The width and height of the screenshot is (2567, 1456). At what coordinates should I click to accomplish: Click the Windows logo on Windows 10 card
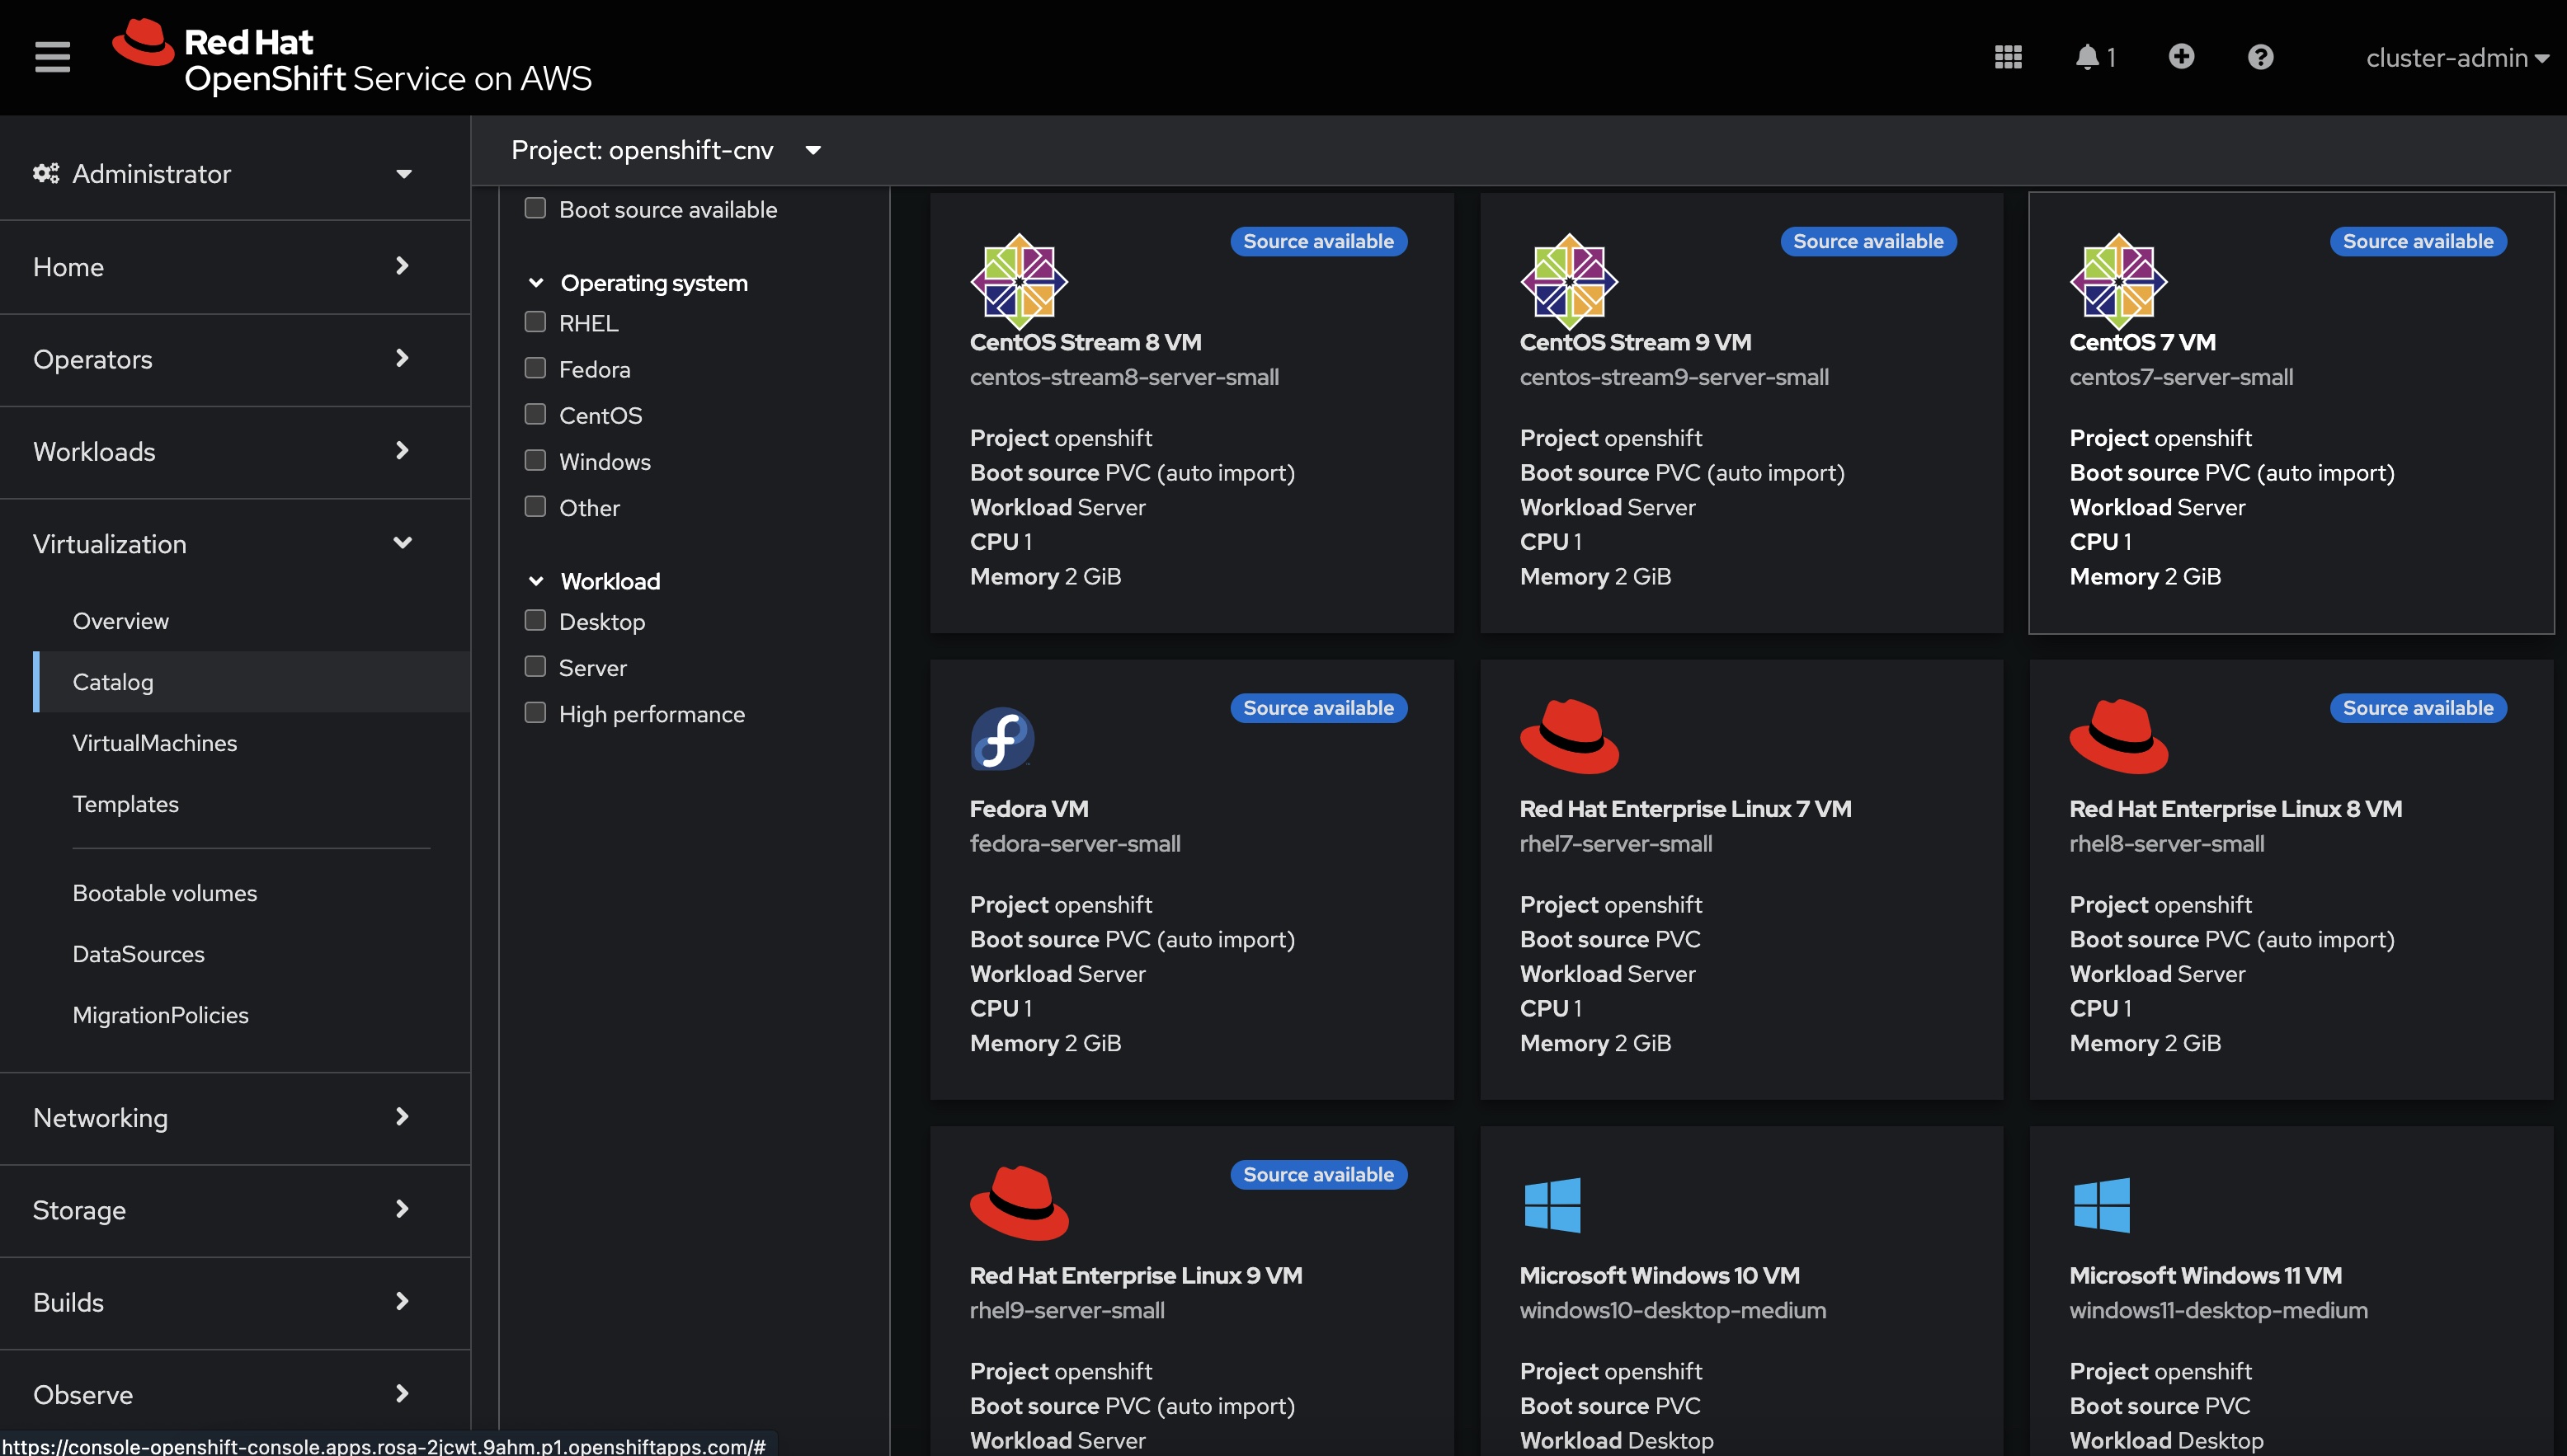click(x=1552, y=1205)
